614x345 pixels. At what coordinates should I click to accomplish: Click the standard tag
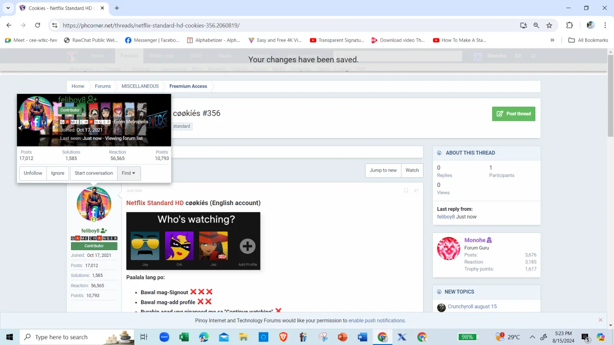coord(181,126)
